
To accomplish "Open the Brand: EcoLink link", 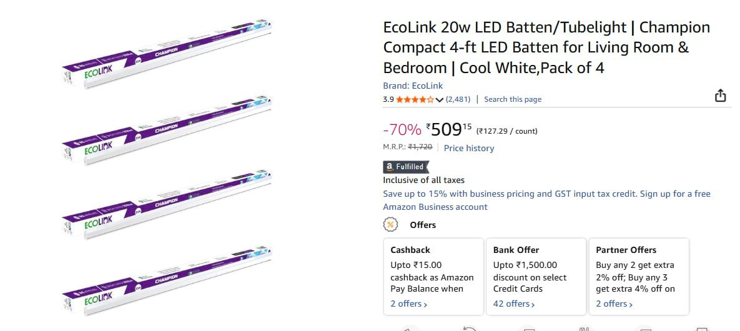I will (413, 86).
